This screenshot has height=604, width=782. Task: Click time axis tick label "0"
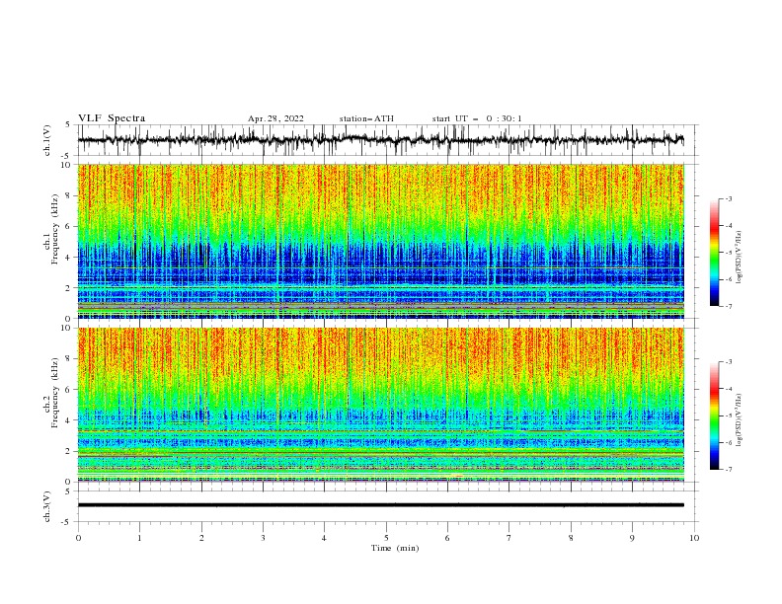pos(78,538)
